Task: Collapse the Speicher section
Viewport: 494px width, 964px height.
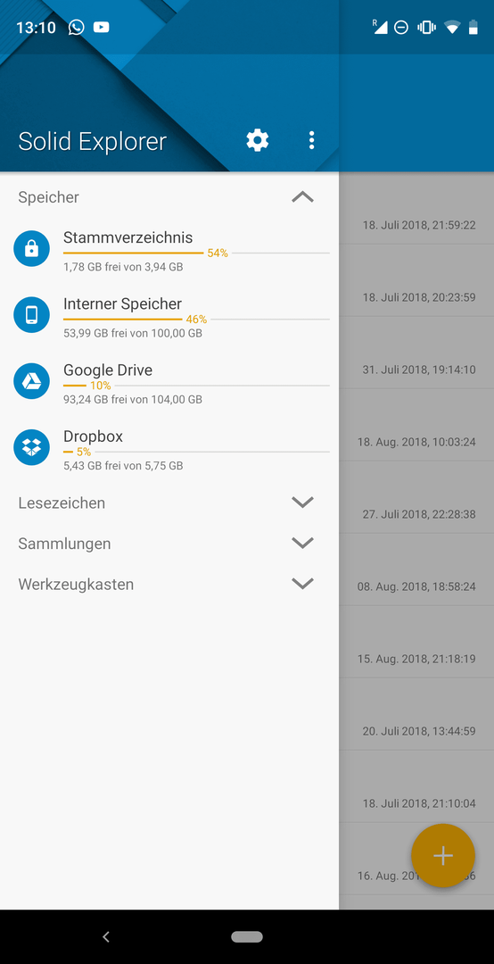Action: click(302, 197)
